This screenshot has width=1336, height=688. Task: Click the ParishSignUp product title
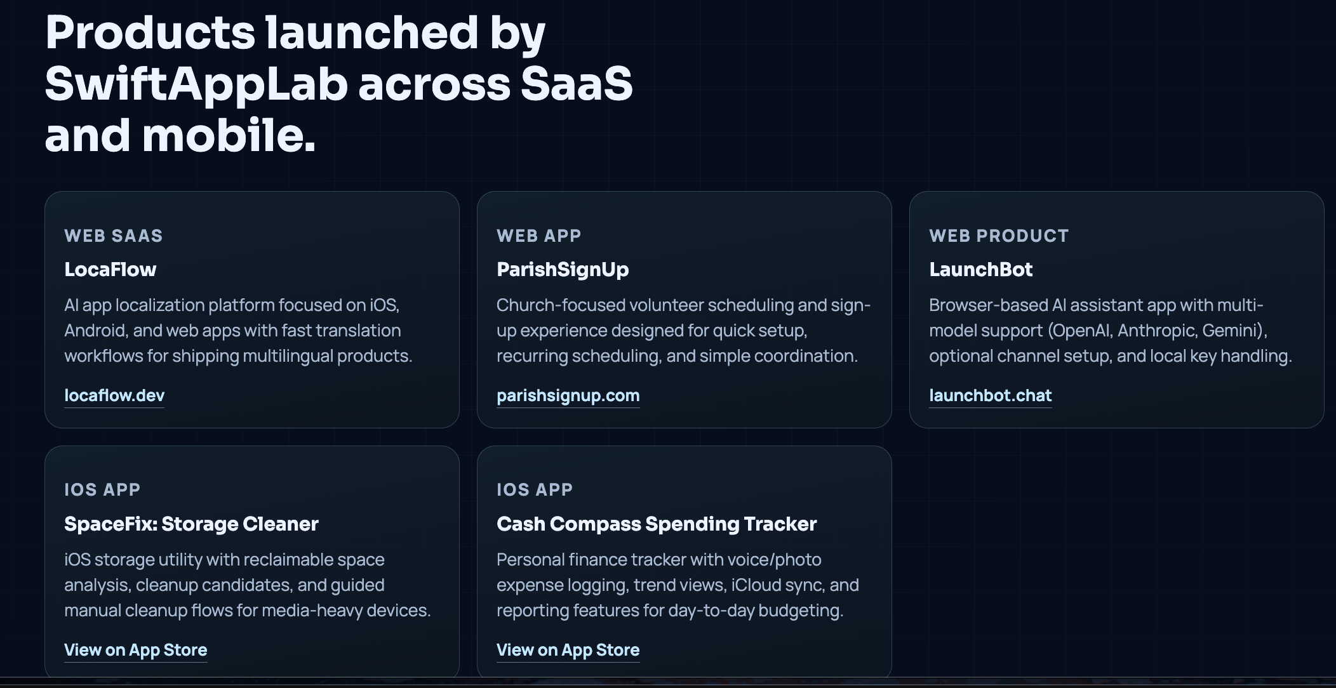(563, 269)
